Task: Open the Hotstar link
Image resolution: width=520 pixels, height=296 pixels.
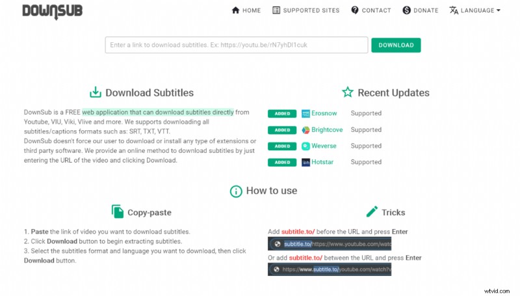Action: tap(322, 162)
